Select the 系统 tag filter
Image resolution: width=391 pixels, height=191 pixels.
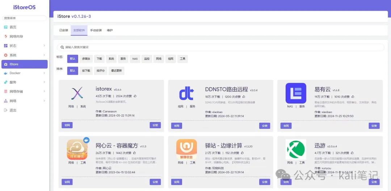[x=111, y=59]
